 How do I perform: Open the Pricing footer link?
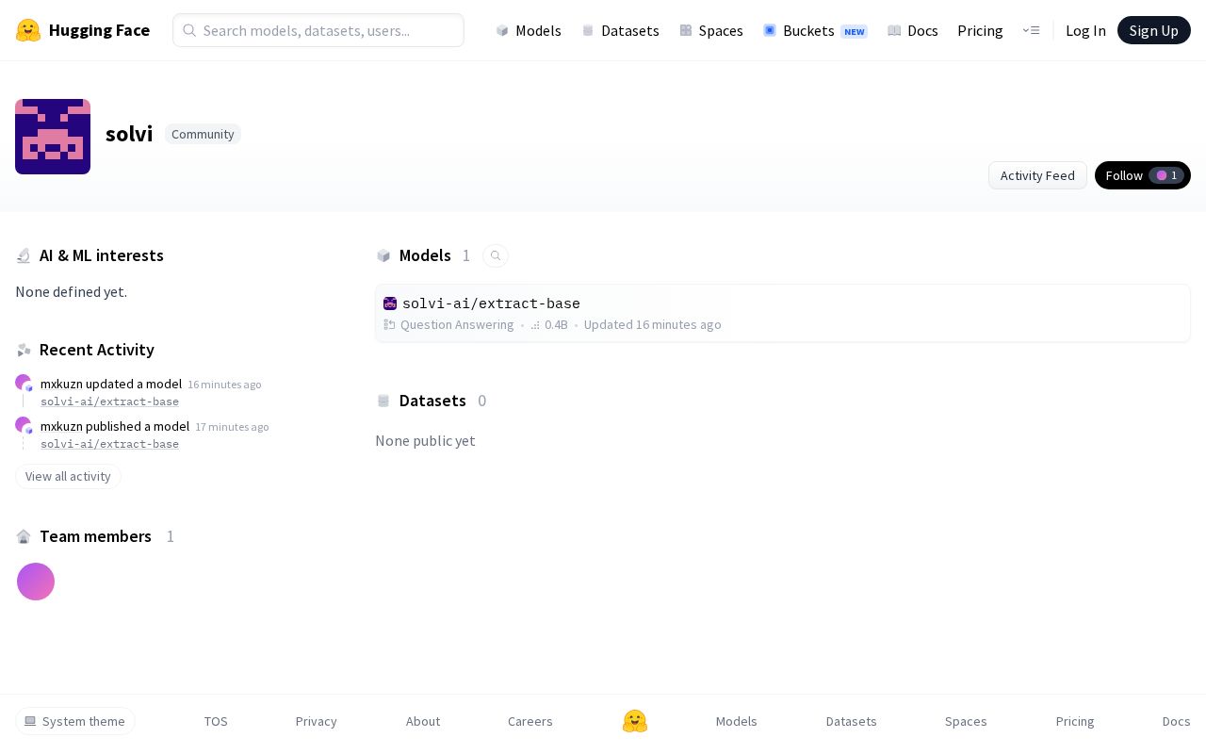[1075, 721]
